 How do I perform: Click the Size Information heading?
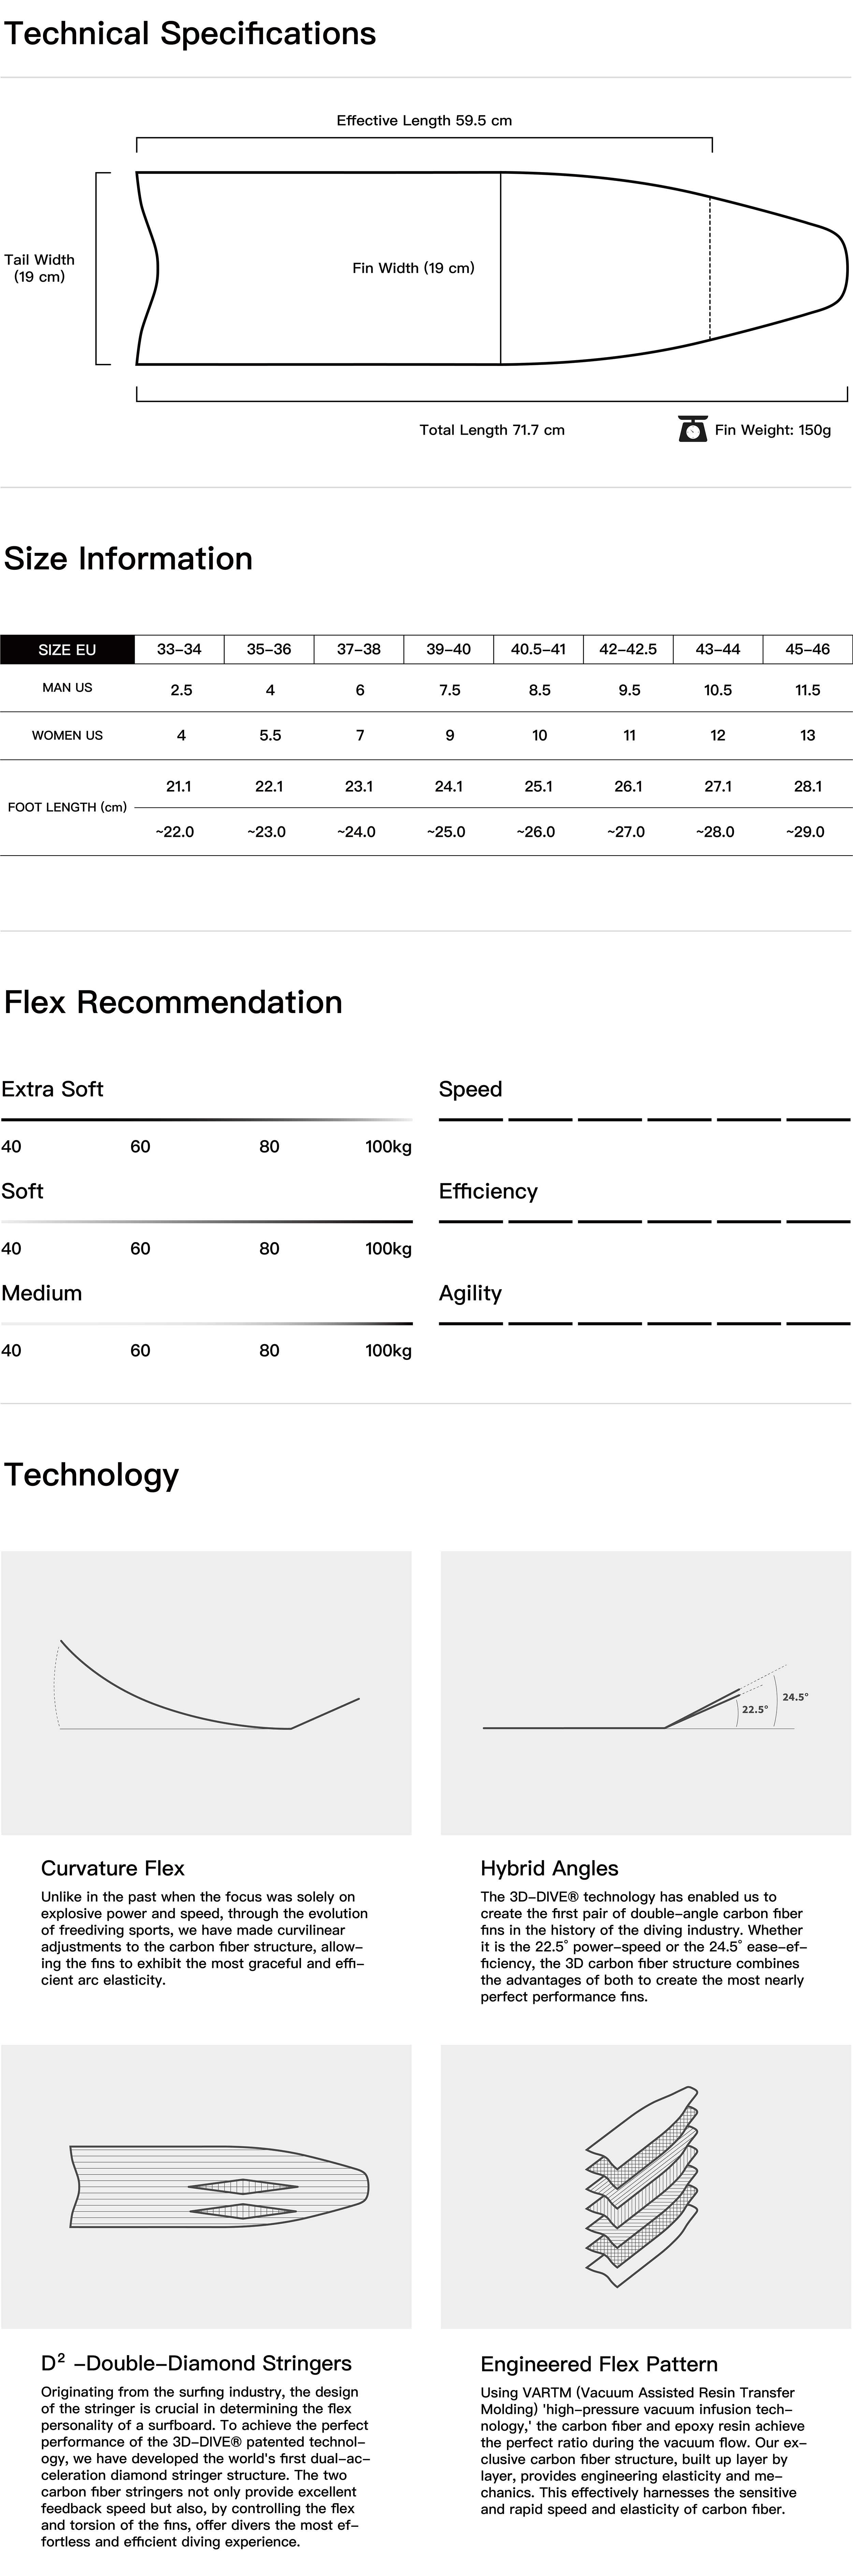129,558
